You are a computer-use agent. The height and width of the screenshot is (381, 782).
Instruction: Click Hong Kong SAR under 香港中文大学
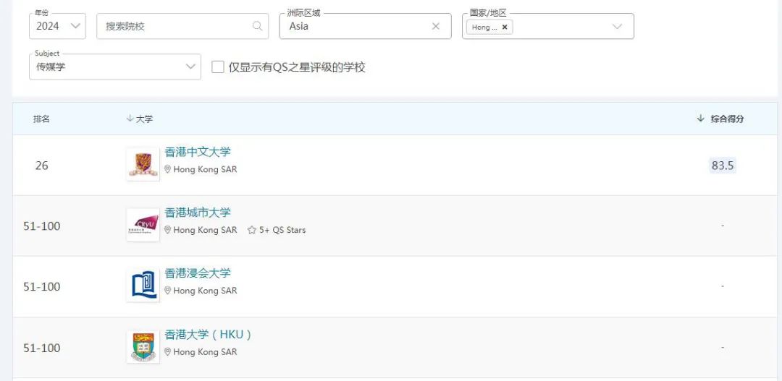coord(206,169)
